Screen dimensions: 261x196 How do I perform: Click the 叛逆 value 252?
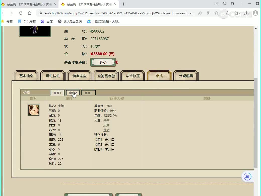click(60, 140)
